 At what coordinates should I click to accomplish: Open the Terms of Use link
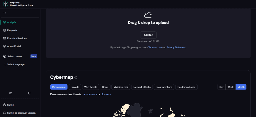click(x=155, y=47)
